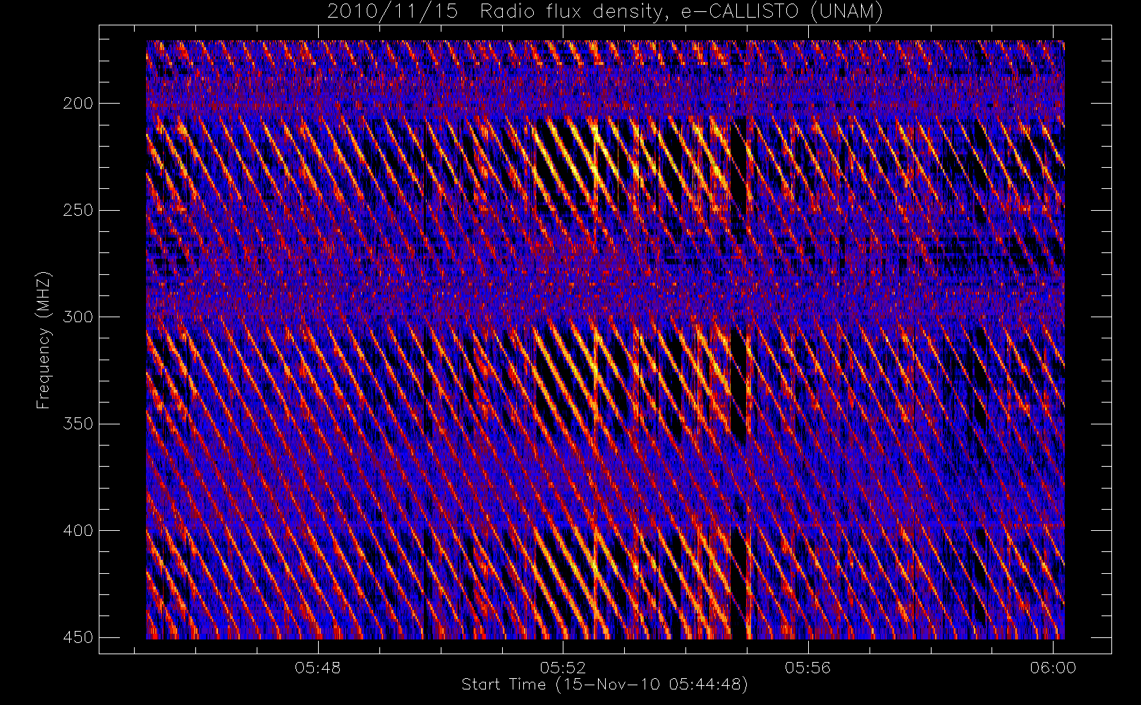Click the 200 frequency tick label
Image resolution: width=1141 pixels, height=705 pixels.
pos(78,104)
